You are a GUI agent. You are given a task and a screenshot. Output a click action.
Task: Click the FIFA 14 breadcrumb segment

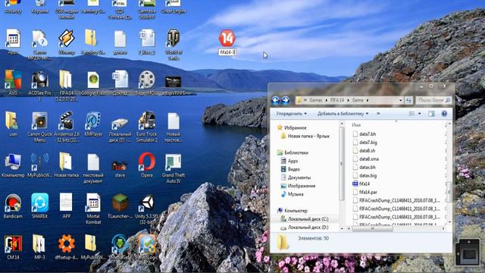(x=337, y=100)
